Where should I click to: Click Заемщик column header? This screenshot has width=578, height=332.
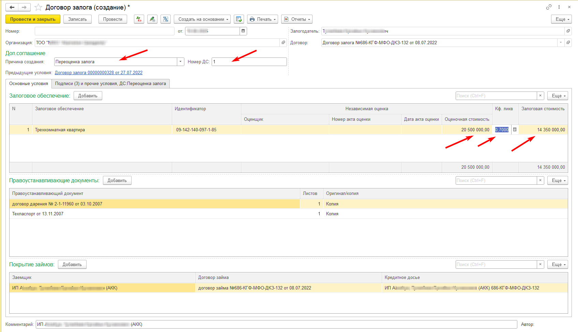(102, 277)
